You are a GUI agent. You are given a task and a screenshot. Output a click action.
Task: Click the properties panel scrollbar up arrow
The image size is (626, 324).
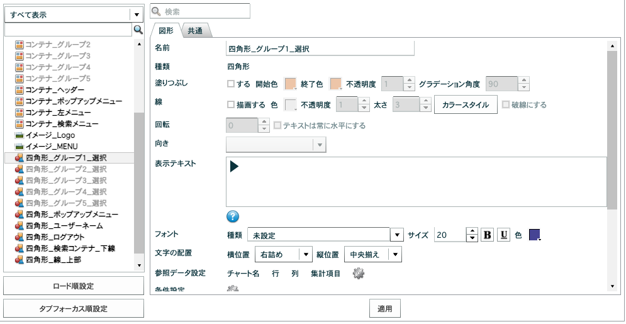pos(612,46)
